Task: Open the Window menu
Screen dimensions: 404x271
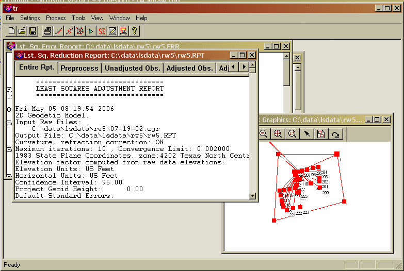Action: 120,18
